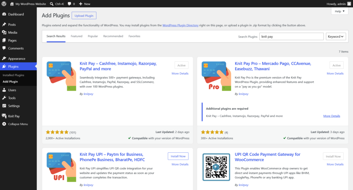This screenshot has width=353, height=190.
Task: Switch to the Popular tab
Action: [x=93, y=36]
